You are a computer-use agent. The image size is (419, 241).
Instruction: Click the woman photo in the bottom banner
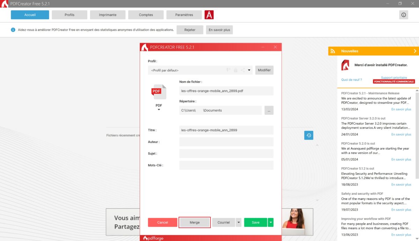click(297, 222)
